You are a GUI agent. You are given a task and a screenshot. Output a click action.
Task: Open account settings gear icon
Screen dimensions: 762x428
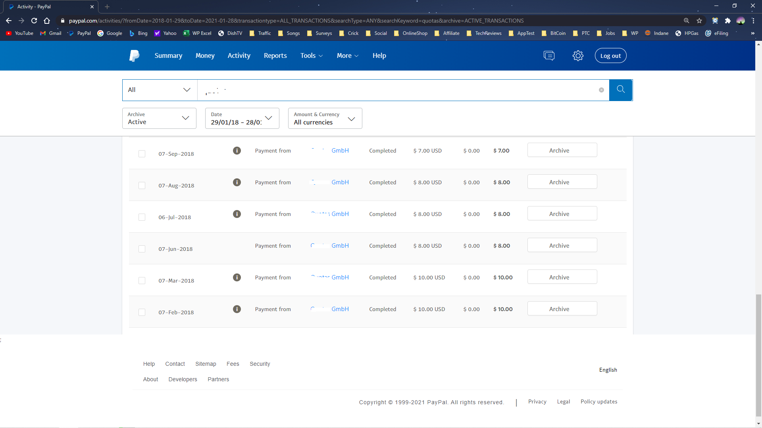(x=578, y=55)
